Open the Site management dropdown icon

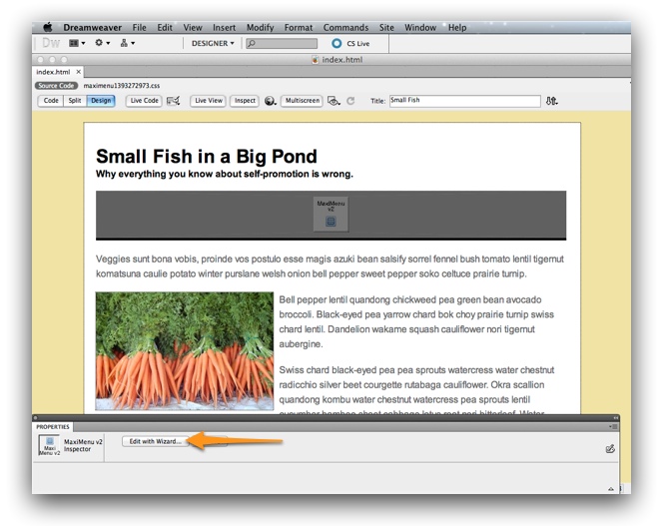[127, 43]
